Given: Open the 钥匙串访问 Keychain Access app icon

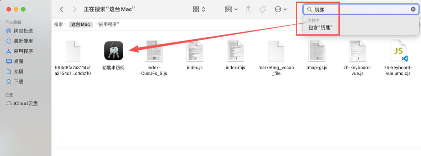Looking at the screenshot, I should pyautogui.click(x=114, y=50).
